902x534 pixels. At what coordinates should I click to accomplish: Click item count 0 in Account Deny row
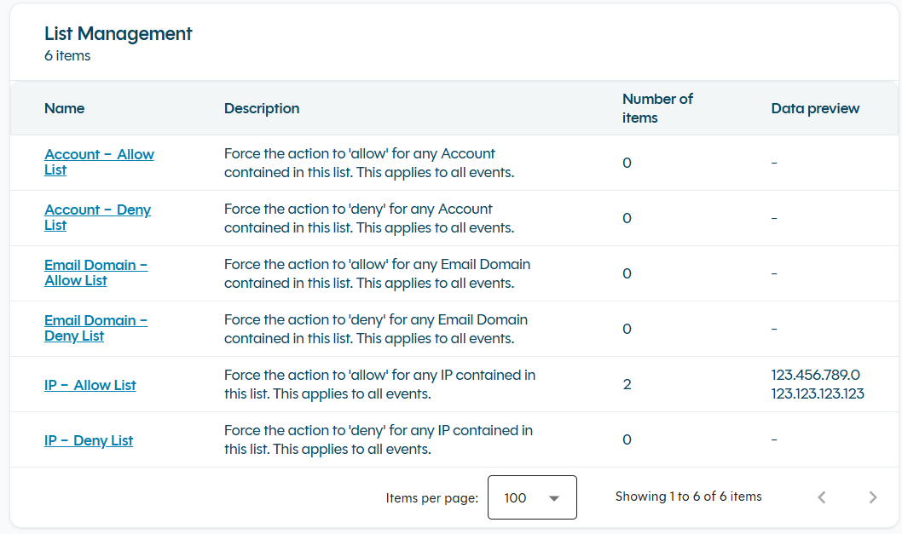tap(627, 218)
